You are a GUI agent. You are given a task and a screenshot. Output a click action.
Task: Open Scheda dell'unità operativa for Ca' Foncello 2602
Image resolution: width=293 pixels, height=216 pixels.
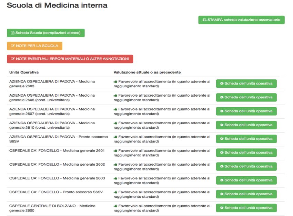(246, 166)
